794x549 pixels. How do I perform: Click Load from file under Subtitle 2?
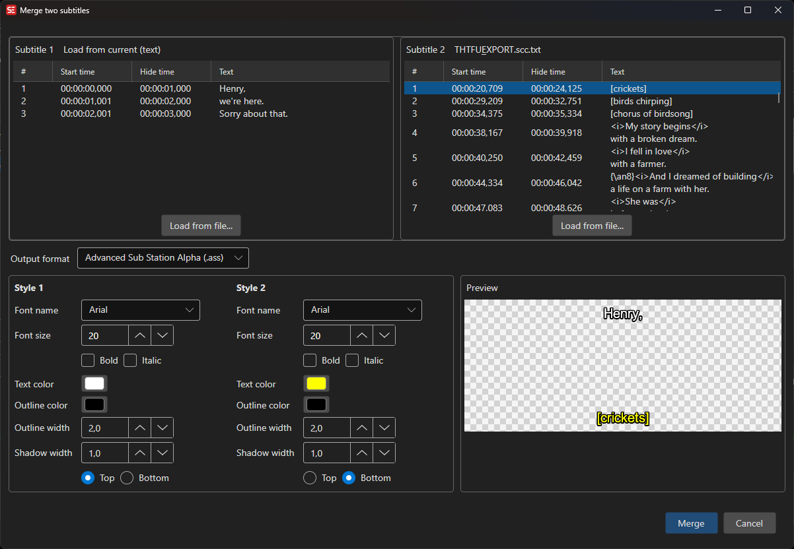593,226
